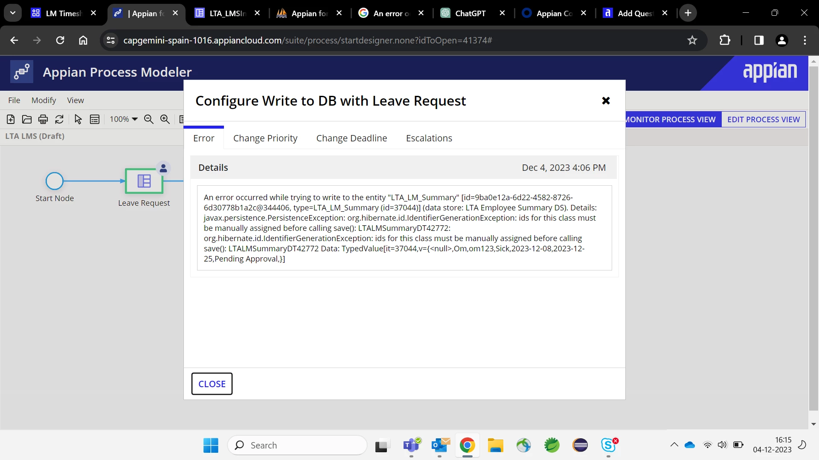
Task: Reload the current page
Action: click(x=60, y=40)
